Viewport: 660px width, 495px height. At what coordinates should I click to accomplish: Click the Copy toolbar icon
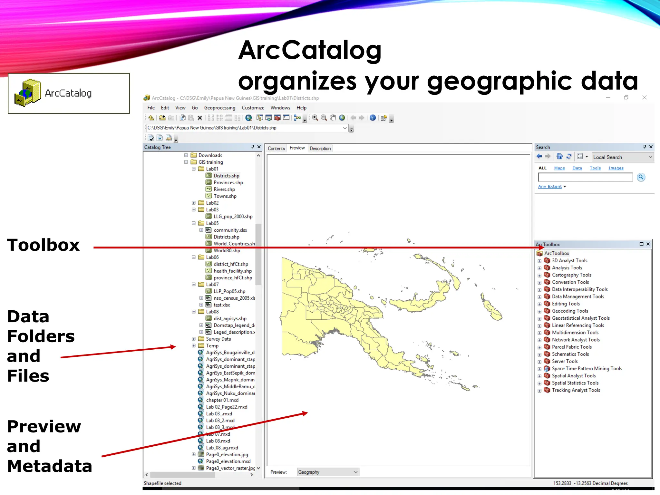click(182, 118)
